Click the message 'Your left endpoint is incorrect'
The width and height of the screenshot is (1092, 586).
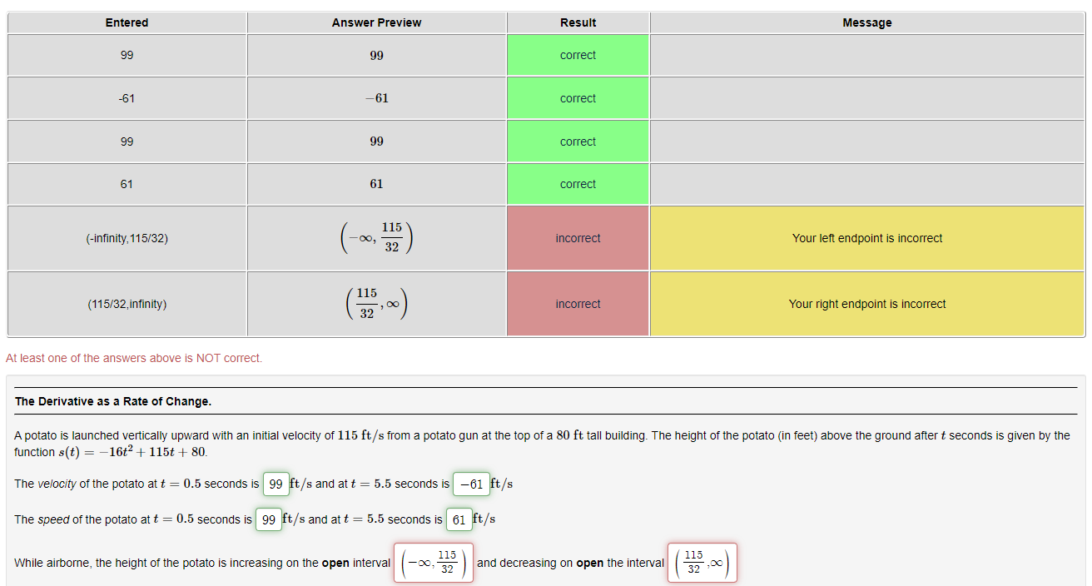tap(866, 237)
